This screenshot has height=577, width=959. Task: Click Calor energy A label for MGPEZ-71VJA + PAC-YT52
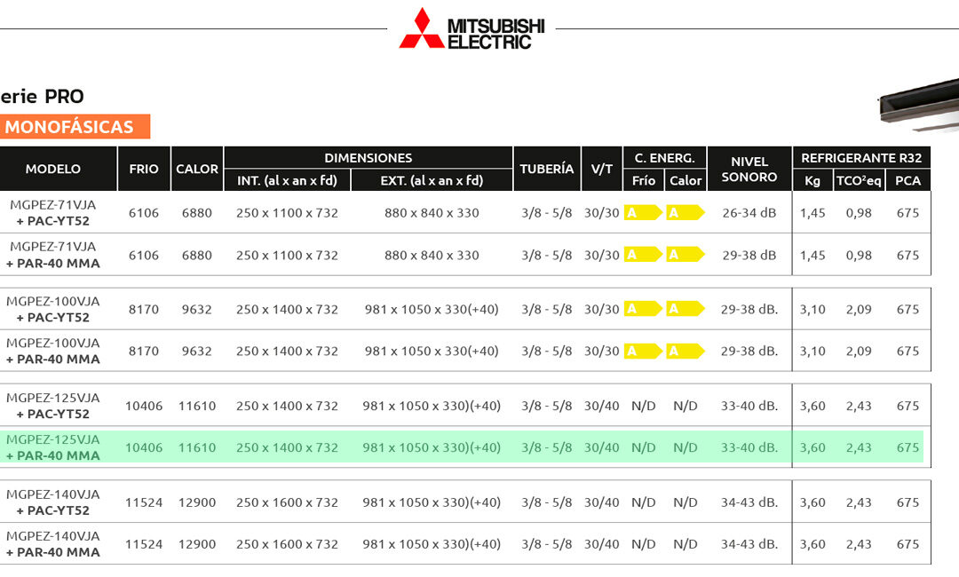[685, 213]
